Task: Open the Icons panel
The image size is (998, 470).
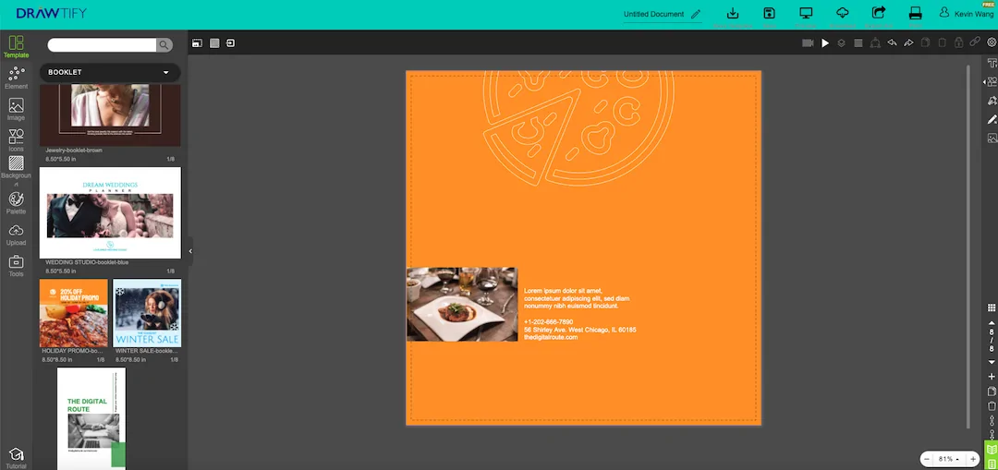Action: [16, 140]
